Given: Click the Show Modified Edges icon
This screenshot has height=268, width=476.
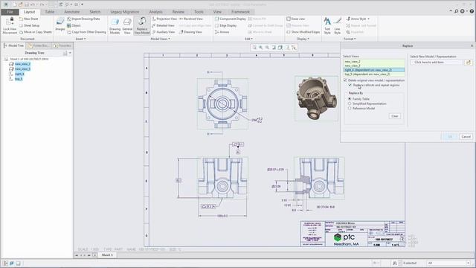Looking at the screenshot, I should pyautogui.click(x=289, y=32).
